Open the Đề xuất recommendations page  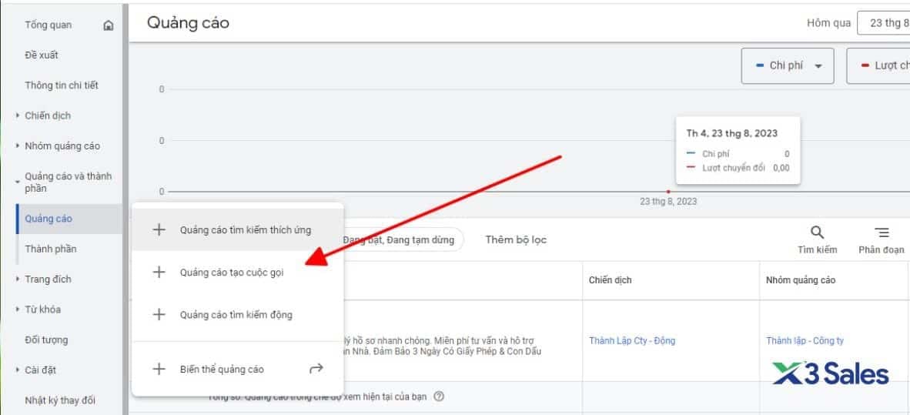42,55
